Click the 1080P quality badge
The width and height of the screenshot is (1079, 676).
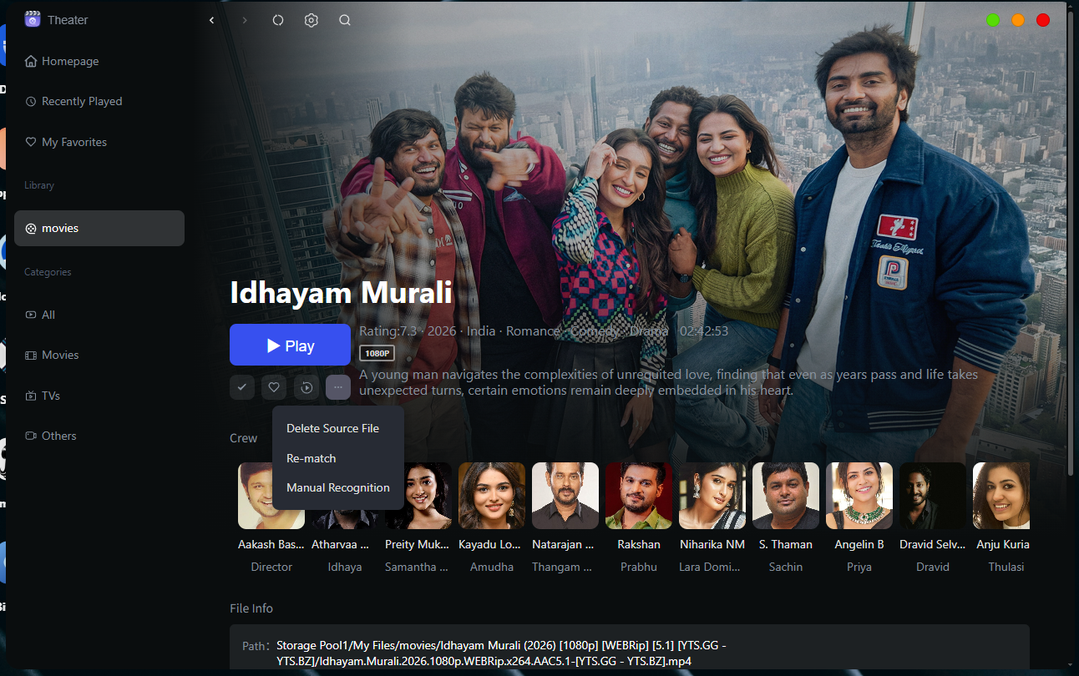[x=377, y=353]
